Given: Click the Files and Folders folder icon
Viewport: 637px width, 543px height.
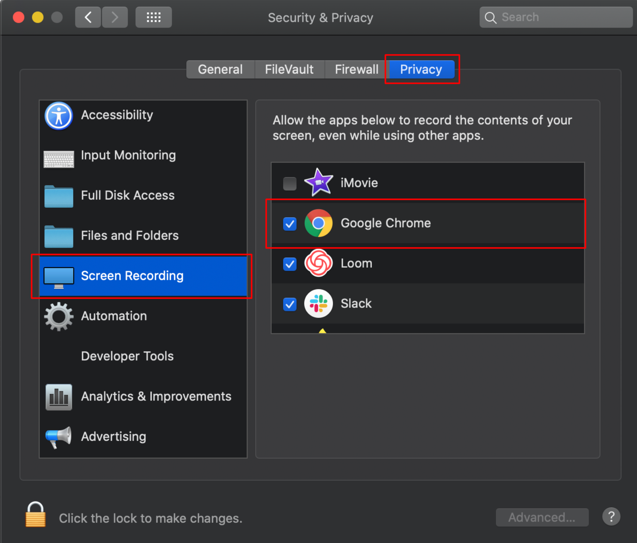Looking at the screenshot, I should (59, 237).
